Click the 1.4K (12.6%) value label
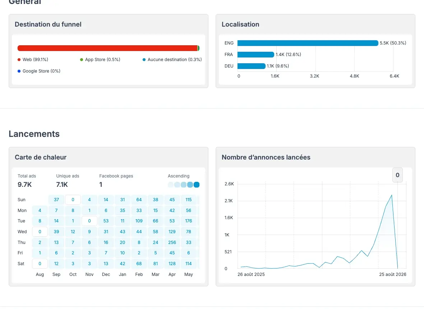424x309 pixels. pos(288,55)
